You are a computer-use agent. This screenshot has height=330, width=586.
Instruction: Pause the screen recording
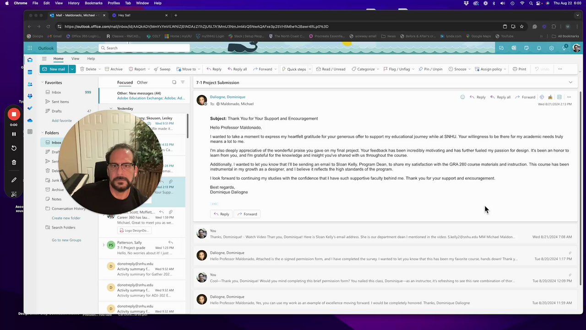point(14,134)
